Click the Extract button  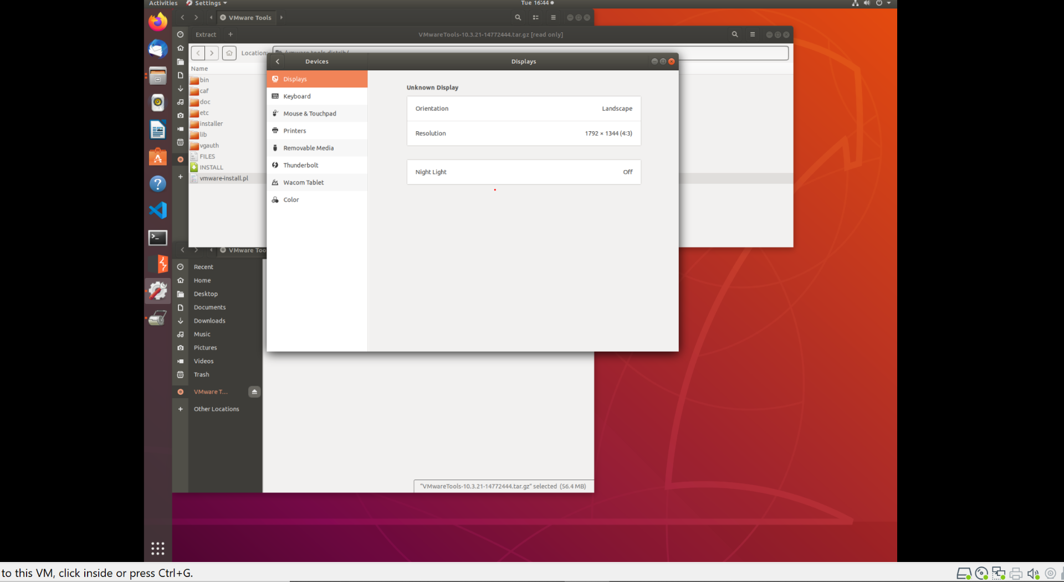[206, 34]
